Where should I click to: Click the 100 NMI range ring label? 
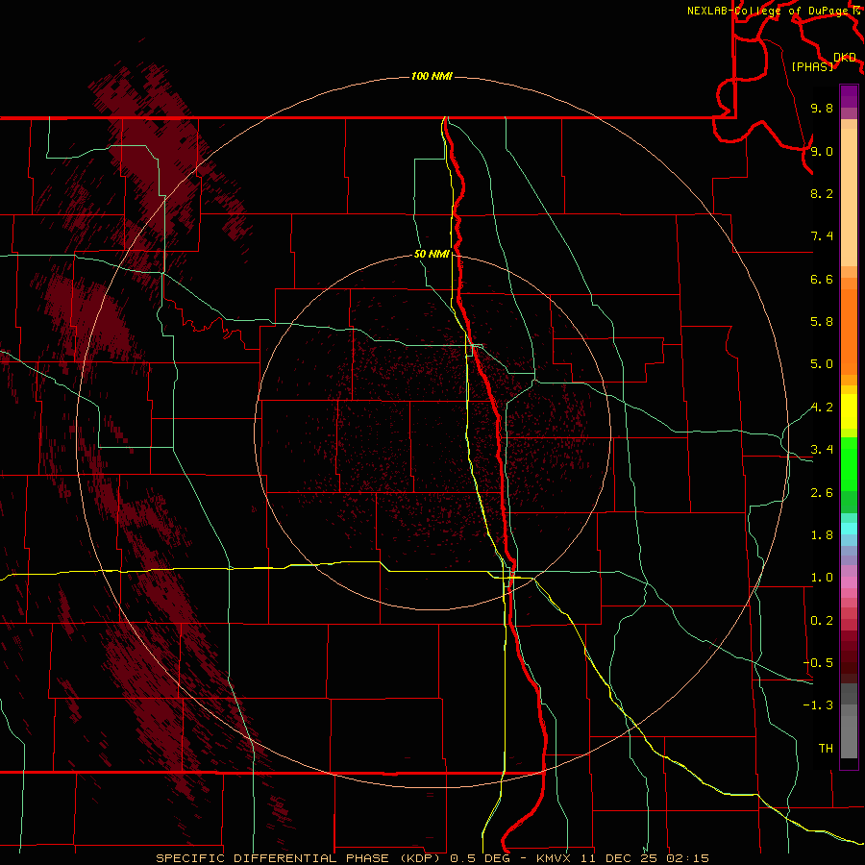pyautogui.click(x=432, y=76)
